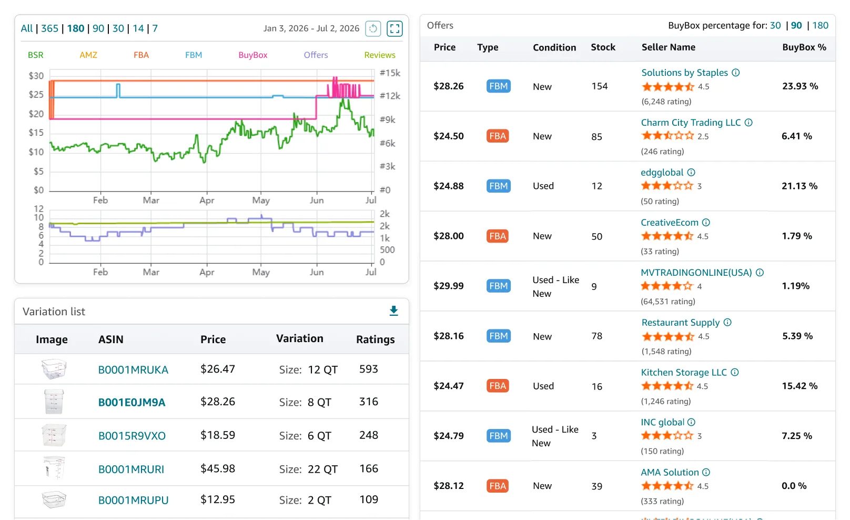850x520 pixels.
Task: Open ASIN B0001MRUKA variation
Action: click(133, 369)
